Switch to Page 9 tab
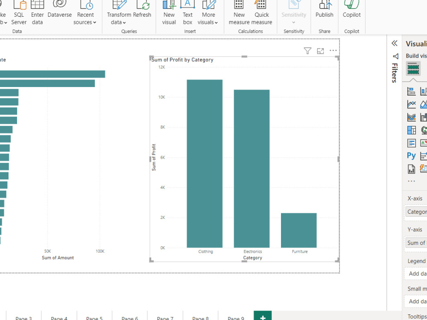Screen dimensions: 427x320 [x=236, y=316]
